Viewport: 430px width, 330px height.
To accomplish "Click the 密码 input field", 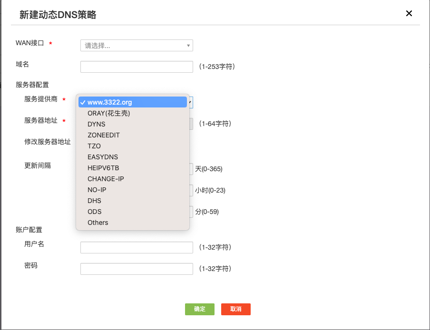I will click(x=137, y=269).
